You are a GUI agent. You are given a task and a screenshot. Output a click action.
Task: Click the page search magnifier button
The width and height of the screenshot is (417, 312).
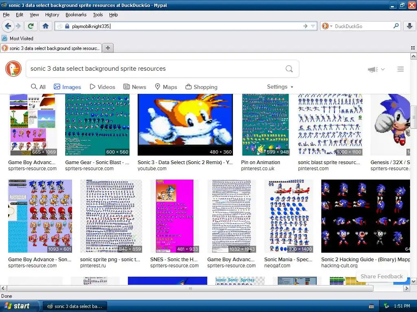coord(289,69)
